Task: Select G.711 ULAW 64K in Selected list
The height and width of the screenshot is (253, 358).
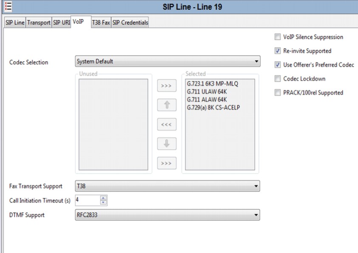Action: [x=207, y=91]
